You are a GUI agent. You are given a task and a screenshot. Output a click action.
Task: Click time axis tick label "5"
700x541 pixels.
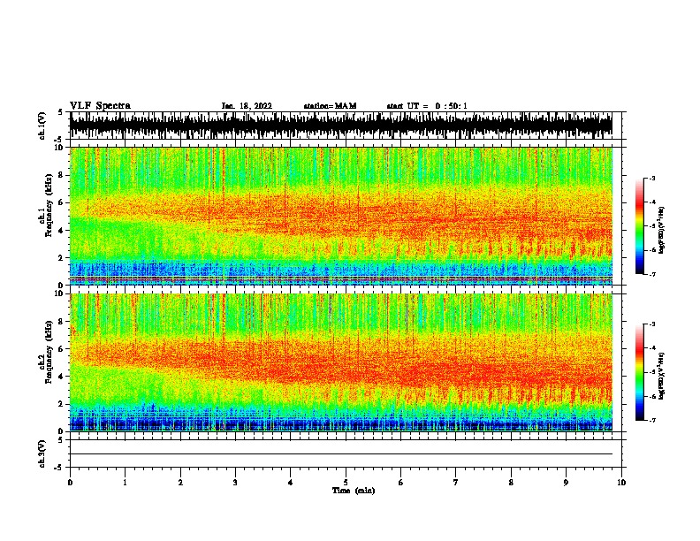coord(346,483)
